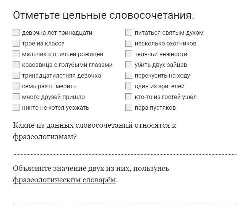240x219 pixels.
Task: Open the "фразеологическим словарём" link
Action: tap(64, 180)
